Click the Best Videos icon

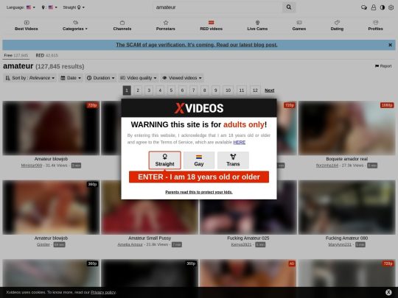(x=27, y=23)
